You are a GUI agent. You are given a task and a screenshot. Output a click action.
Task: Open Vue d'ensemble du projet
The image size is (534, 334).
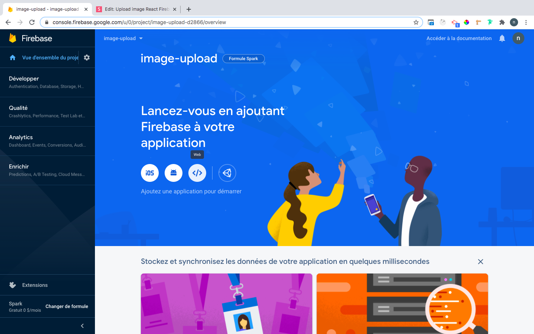tap(50, 58)
